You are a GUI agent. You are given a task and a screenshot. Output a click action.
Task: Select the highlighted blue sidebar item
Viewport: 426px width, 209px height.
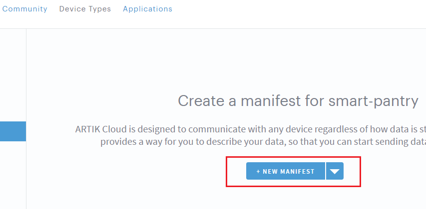point(13,131)
